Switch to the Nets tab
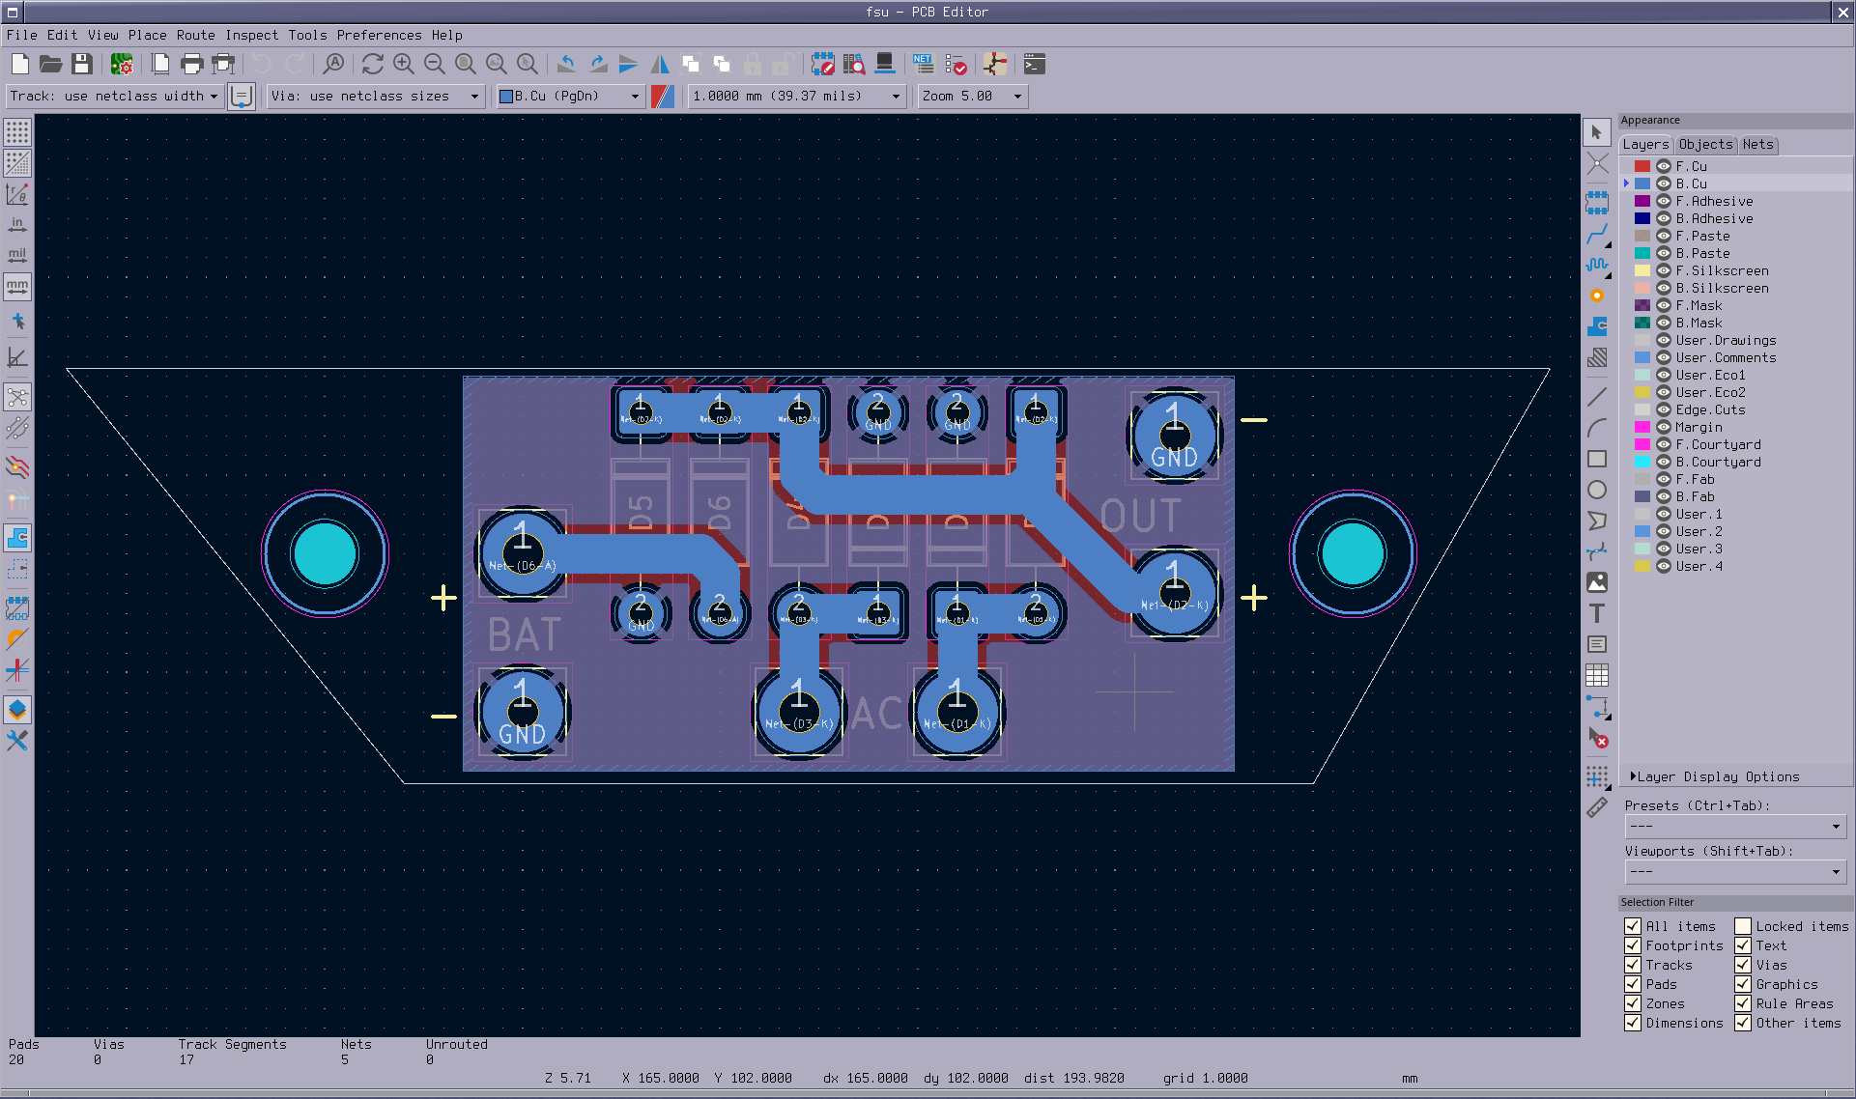 1757,145
